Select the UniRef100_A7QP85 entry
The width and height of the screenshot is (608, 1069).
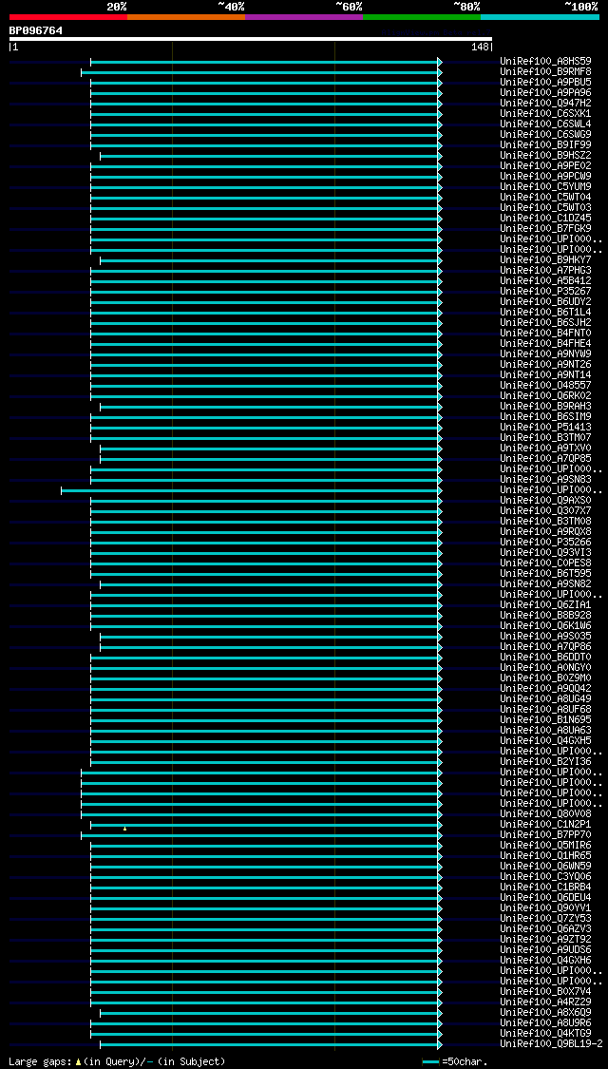pos(545,459)
